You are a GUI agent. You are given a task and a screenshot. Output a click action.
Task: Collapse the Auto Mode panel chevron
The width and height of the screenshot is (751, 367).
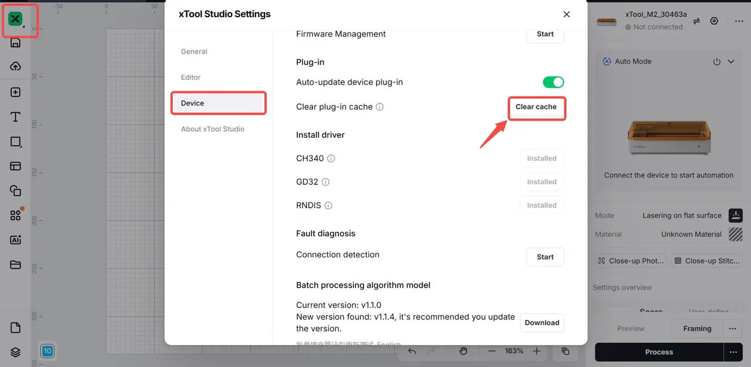pos(731,62)
